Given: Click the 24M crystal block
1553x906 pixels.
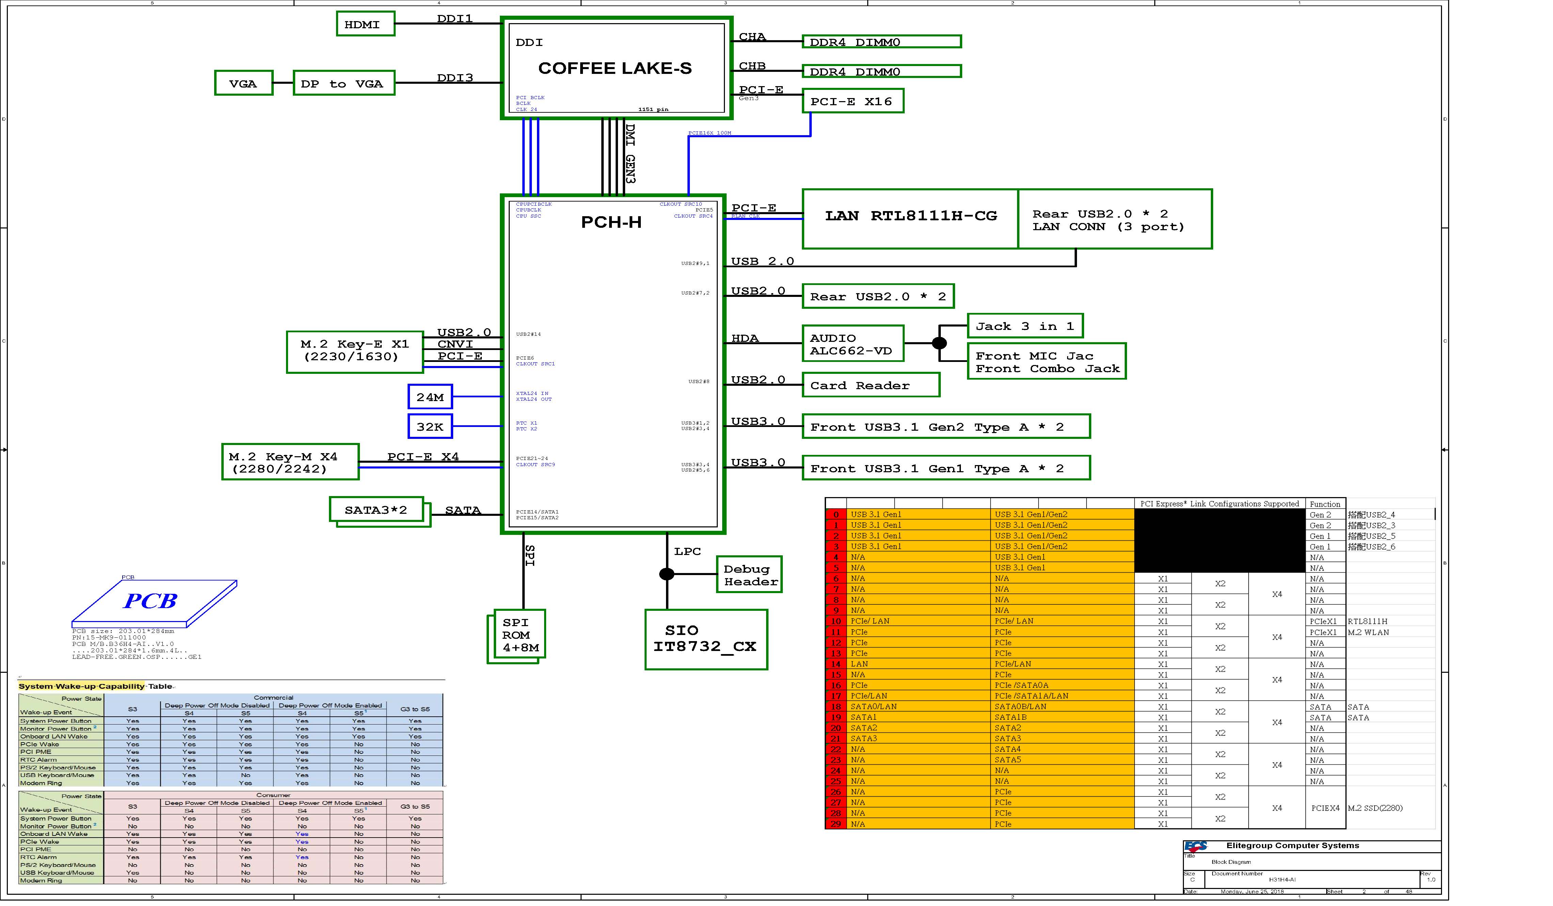Looking at the screenshot, I should click(x=430, y=396).
